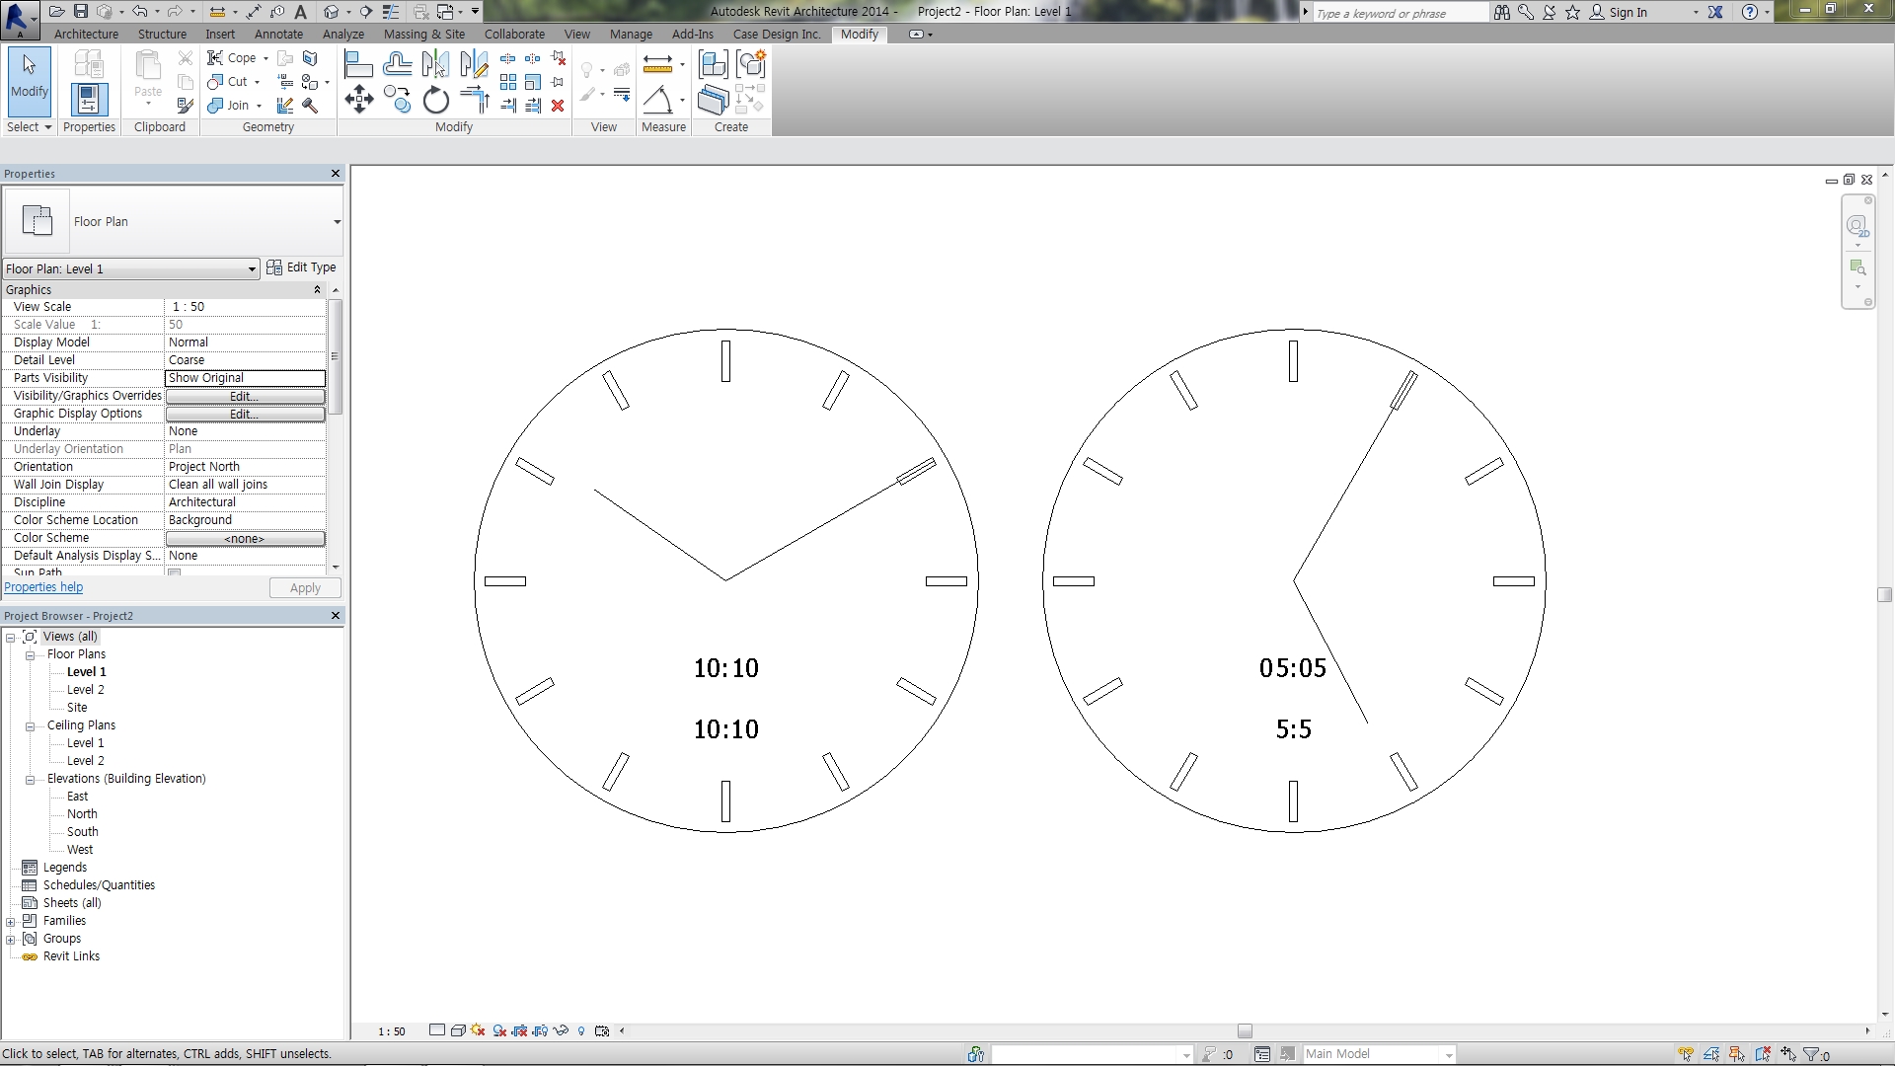The height and width of the screenshot is (1066, 1895).
Task: Open the Floor Plan: Level 1 dropdown
Action: [x=252, y=268]
